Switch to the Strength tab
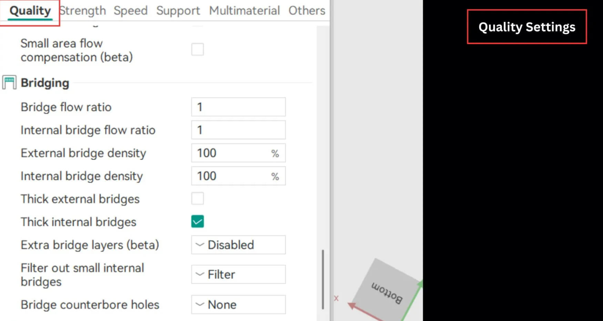603x321 pixels. (x=83, y=11)
